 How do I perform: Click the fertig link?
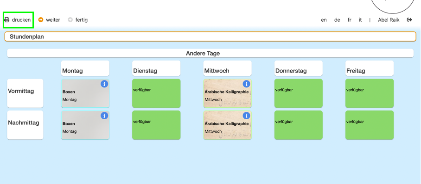tap(81, 20)
